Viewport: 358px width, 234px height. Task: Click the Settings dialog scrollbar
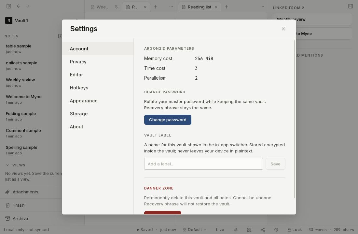pyautogui.click(x=294, y=119)
